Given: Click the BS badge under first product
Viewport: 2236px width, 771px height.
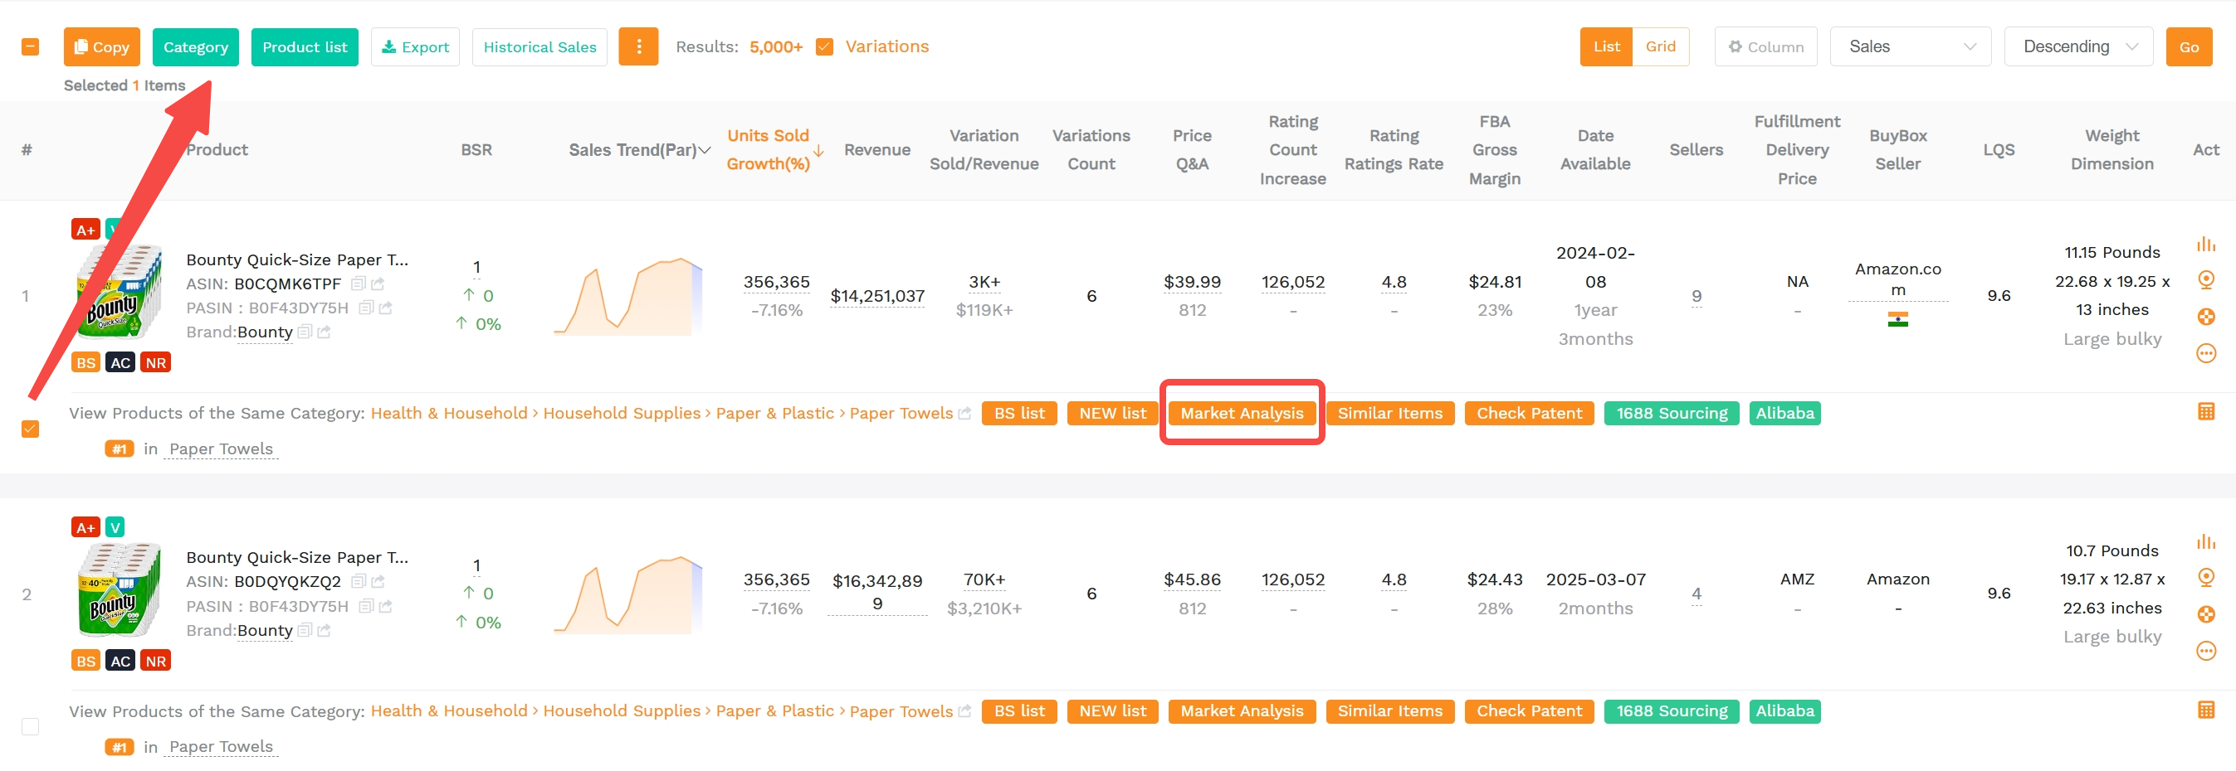Looking at the screenshot, I should (x=85, y=362).
